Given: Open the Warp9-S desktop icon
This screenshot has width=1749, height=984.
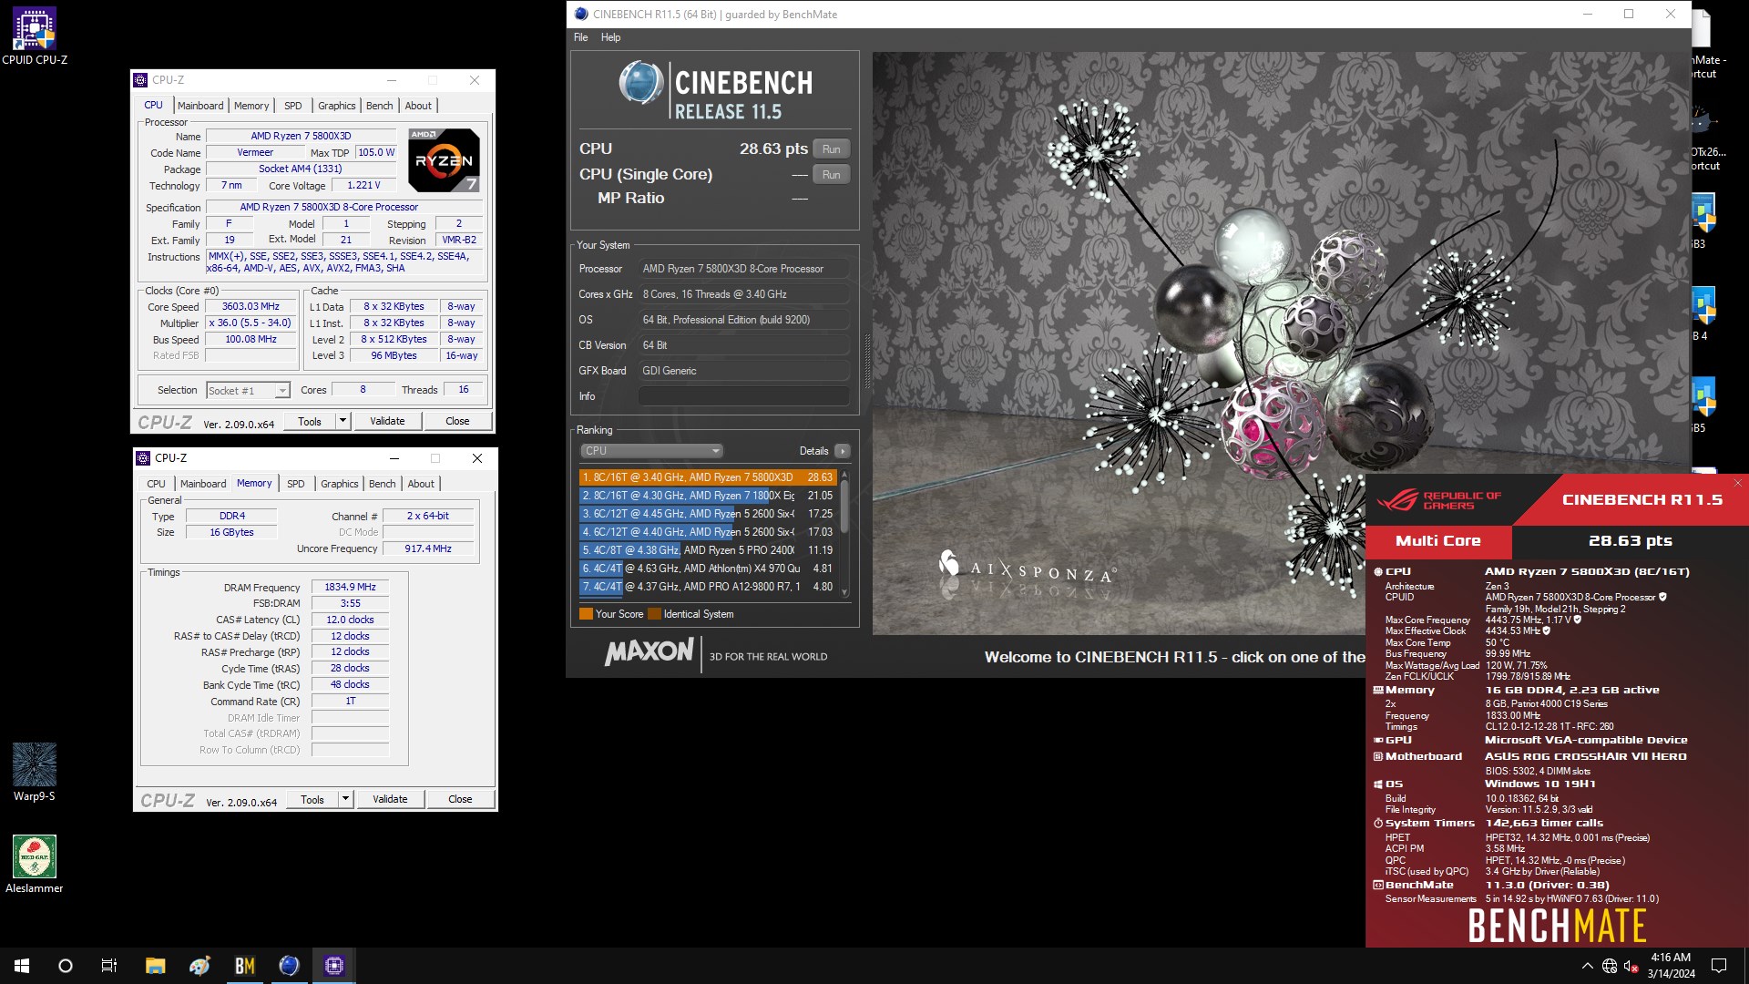Looking at the screenshot, I should pos(35,772).
